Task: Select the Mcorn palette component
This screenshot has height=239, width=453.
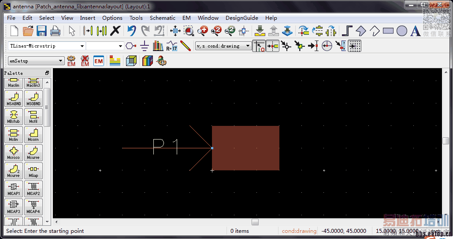Action: tap(33, 135)
